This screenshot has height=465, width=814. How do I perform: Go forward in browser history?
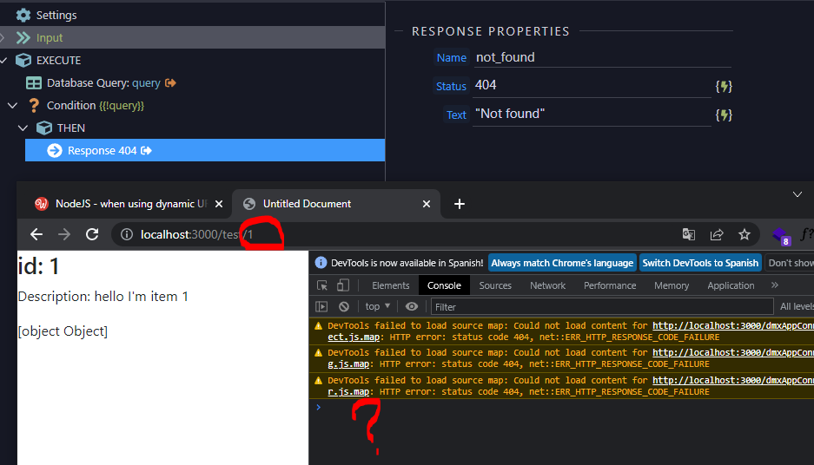pyautogui.click(x=64, y=234)
